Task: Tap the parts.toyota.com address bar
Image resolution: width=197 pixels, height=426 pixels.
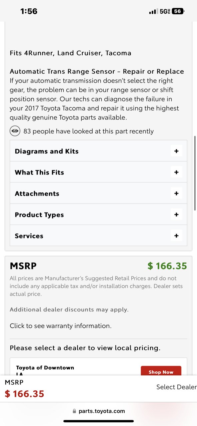Action: click(99, 411)
